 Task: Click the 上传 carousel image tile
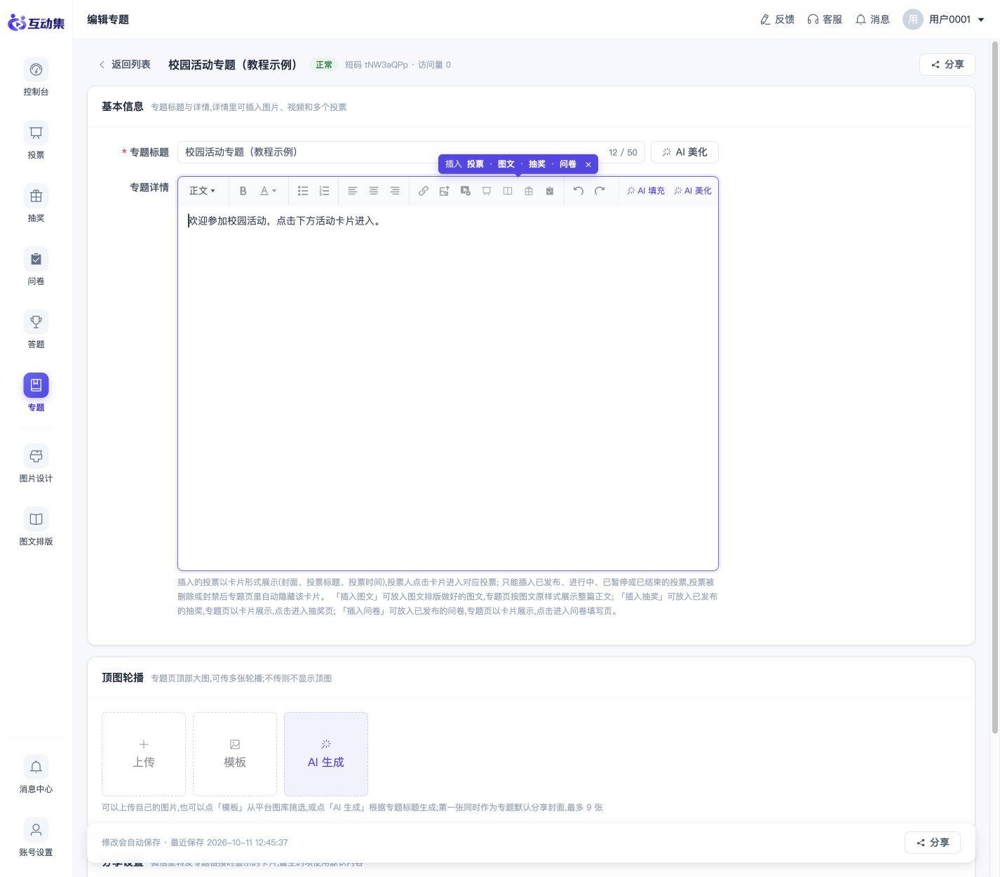(144, 754)
